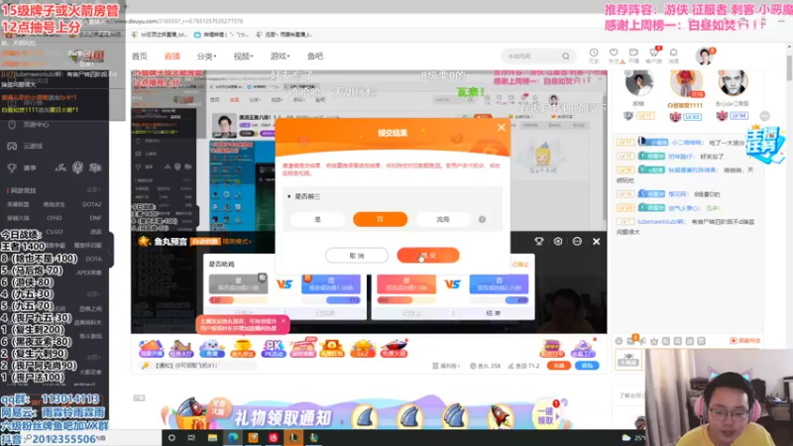
Task: Open the 客户端 icon with red badge
Action: [x=654, y=56]
